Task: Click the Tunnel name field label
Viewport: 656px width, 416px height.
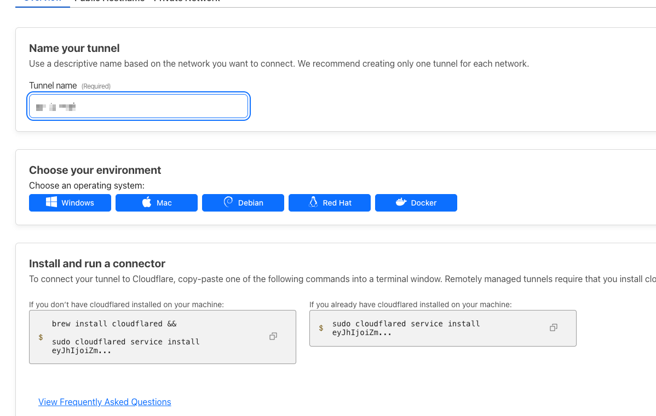Action: click(x=53, y=86)
